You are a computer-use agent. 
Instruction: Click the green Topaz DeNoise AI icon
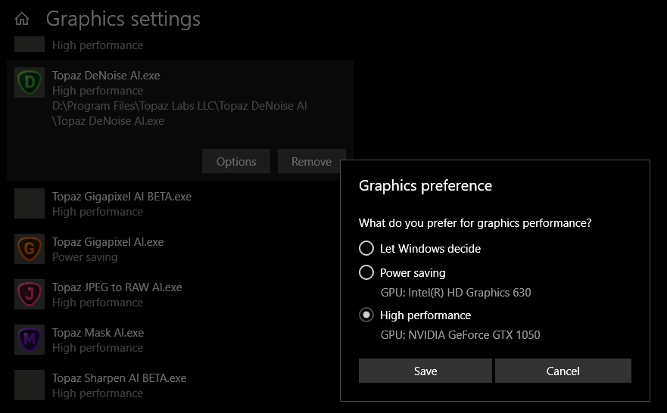coord(30,82)
